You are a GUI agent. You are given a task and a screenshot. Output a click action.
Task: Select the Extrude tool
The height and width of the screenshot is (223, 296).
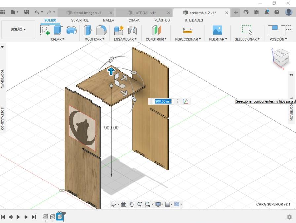click(58, 30)
